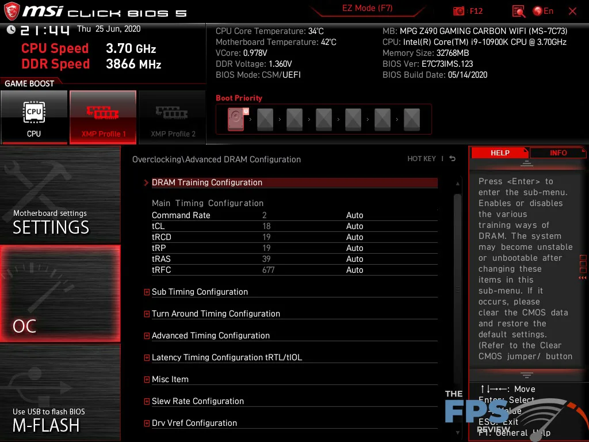589x442 pixels.
Task: Click the DDR Speed 3866 MHz readout
Action: tap(91, 64)
